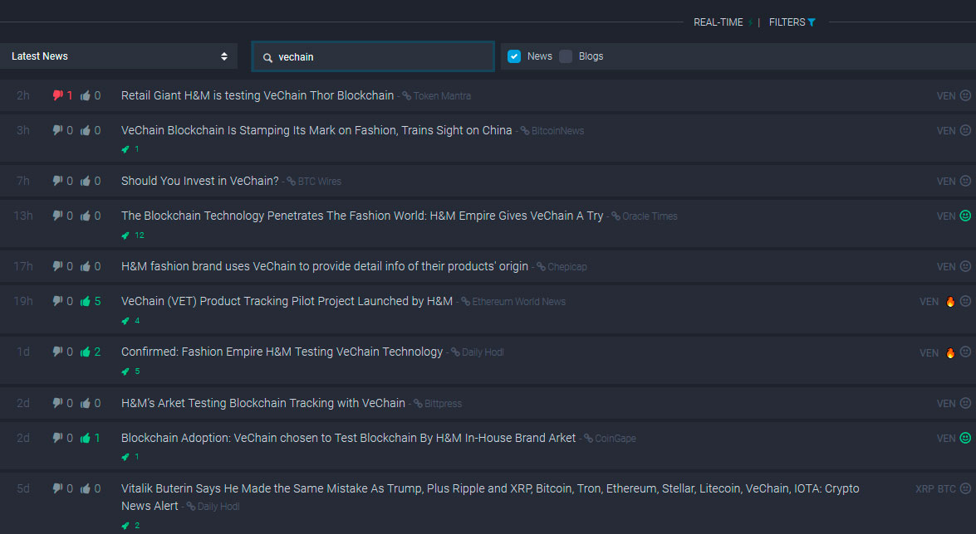
Task: Open Should You Invest in VeChain article
Action: [x=200, y=180]
